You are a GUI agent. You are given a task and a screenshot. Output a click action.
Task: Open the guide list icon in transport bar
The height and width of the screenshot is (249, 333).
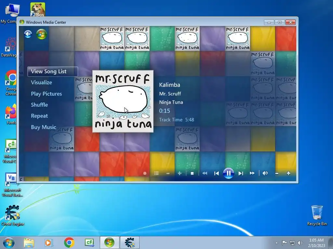click(x=156, y=173)
